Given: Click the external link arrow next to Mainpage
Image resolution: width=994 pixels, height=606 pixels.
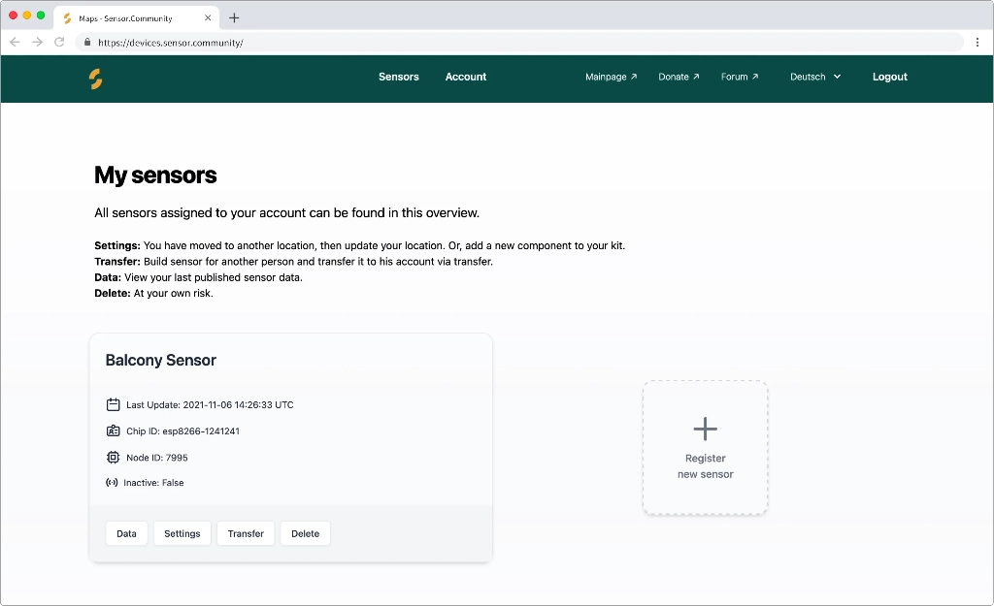Looking at the screenshot, I should tap(634, 76).
